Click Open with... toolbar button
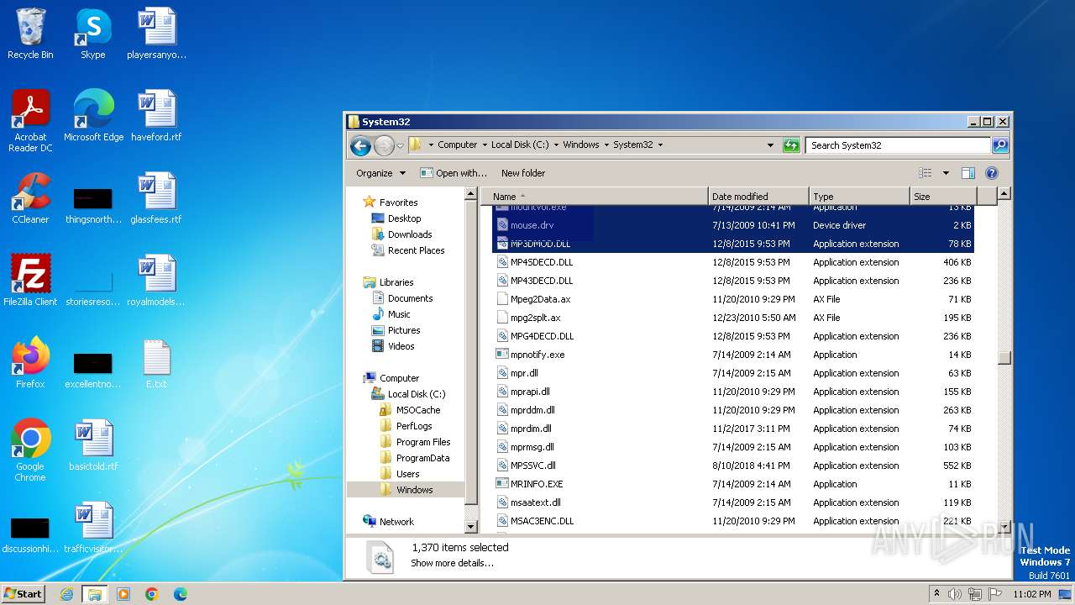The height and width of the screenshot is (605, 1075). (453, 173)
